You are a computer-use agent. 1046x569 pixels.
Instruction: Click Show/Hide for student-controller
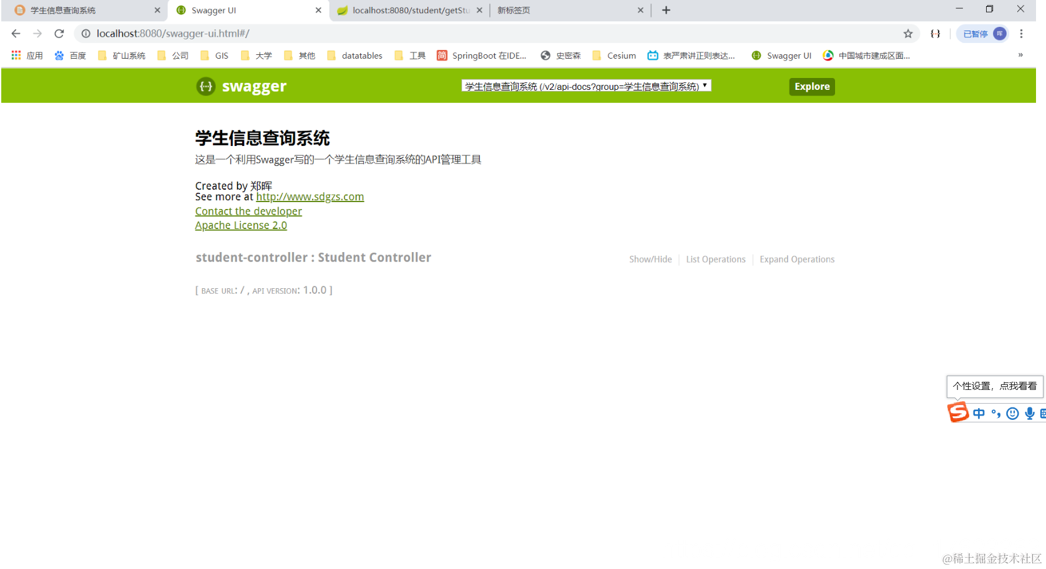(650, 260)
